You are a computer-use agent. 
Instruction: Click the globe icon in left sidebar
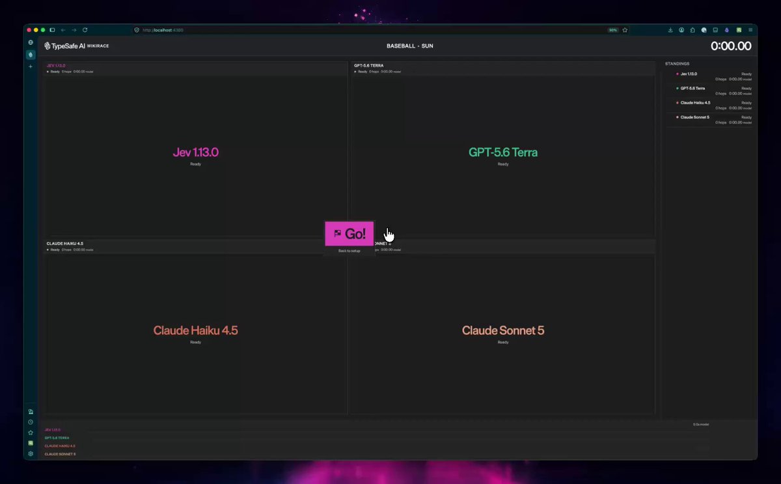tap(31, 43)
